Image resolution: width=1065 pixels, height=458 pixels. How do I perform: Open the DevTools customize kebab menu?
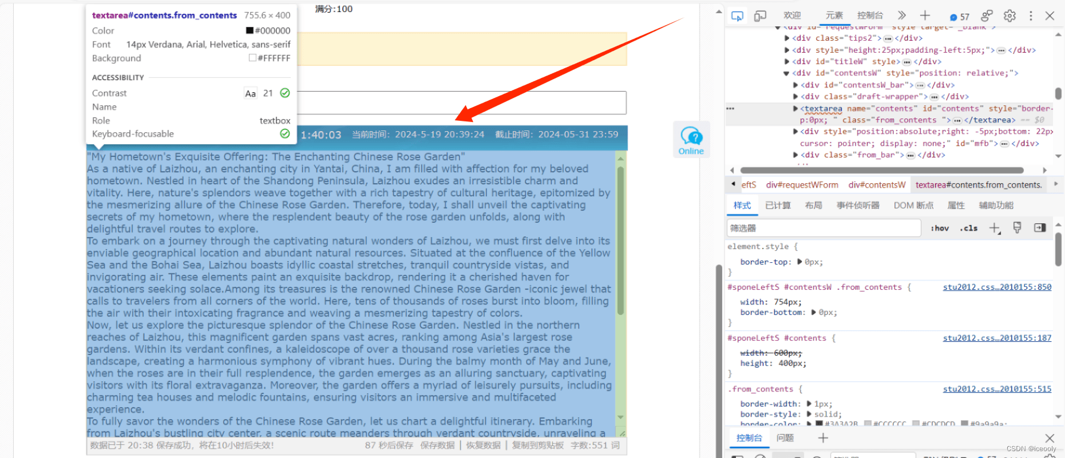tap(1031, 15)
